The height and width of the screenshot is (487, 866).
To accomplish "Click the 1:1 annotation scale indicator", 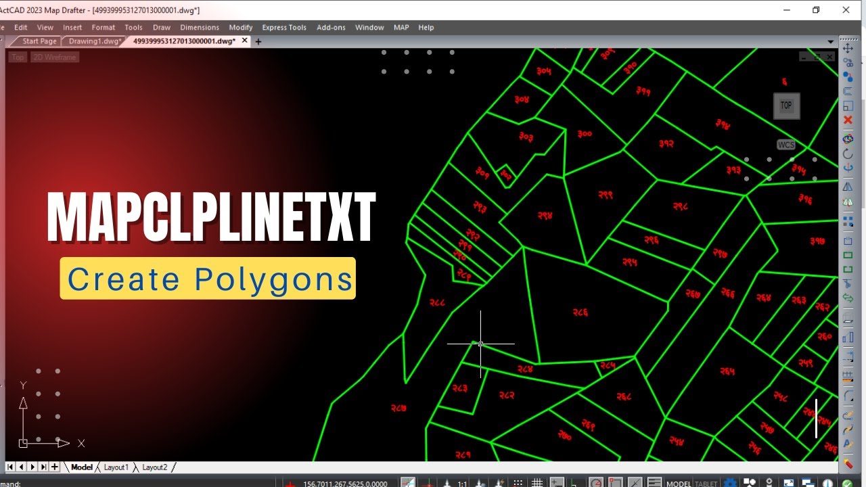I will pyautogui.click(x=462, y=483).
